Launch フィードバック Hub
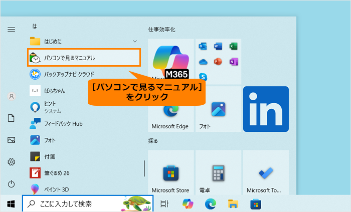This screenshot has height=212, width=351. click(x=84, y=124)
